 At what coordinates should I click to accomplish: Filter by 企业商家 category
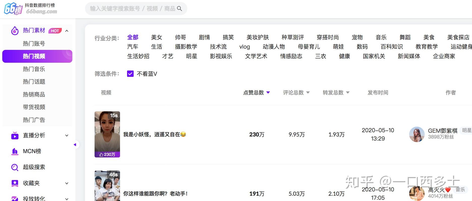pyautogui.click(x=444, y=56)
